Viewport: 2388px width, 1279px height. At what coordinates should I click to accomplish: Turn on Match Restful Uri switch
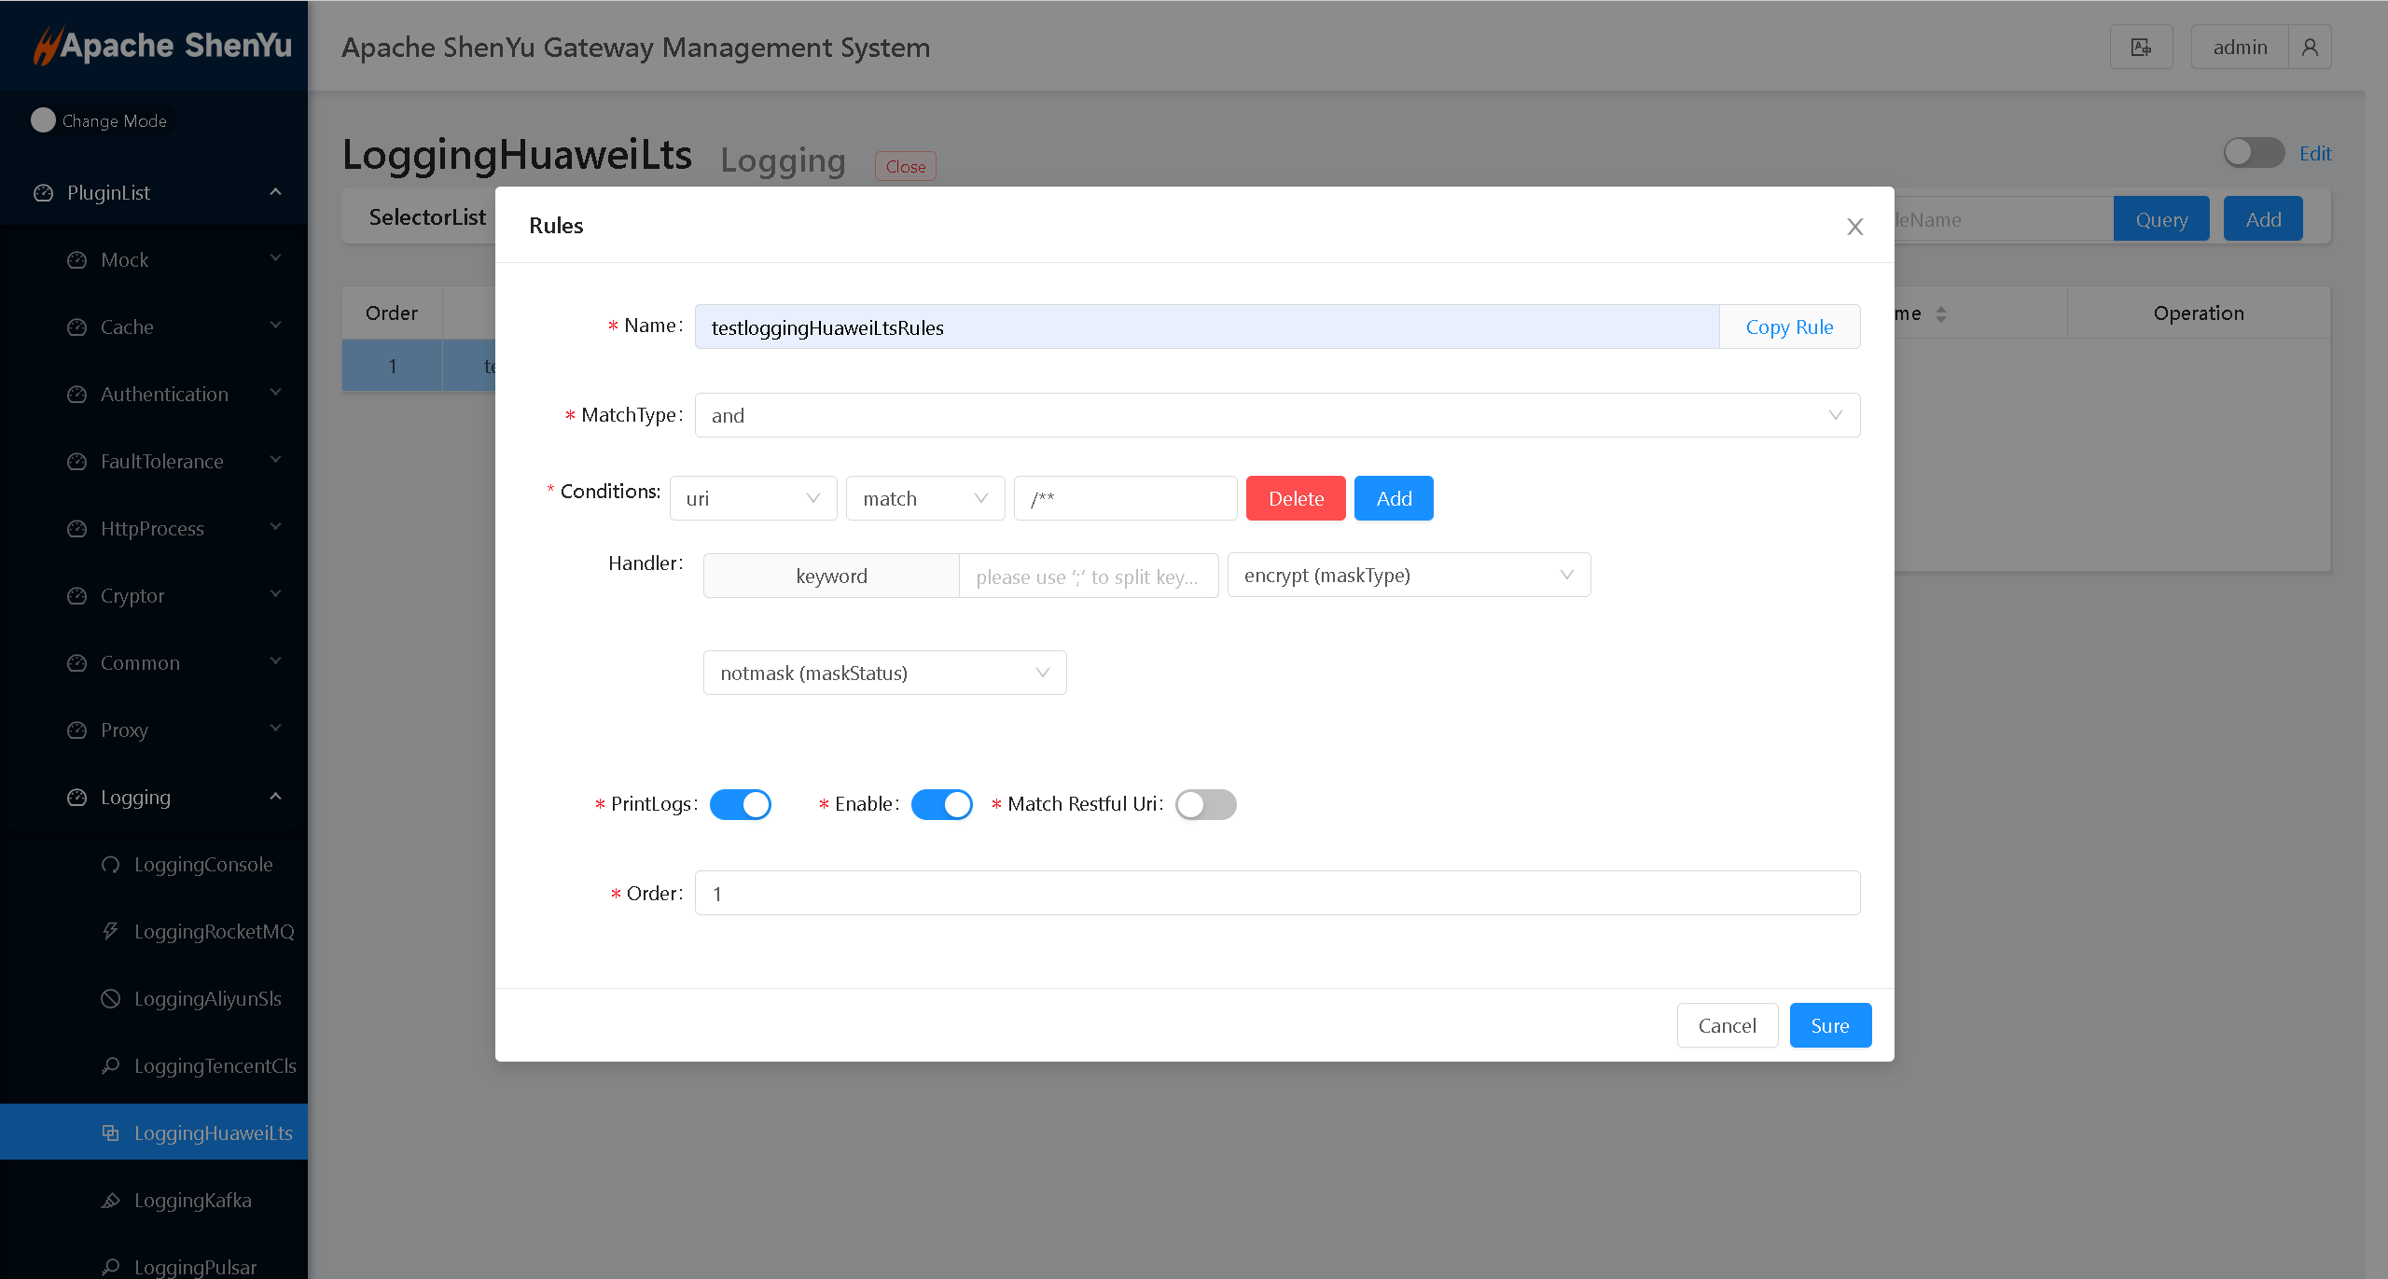tap(1205, 804)
